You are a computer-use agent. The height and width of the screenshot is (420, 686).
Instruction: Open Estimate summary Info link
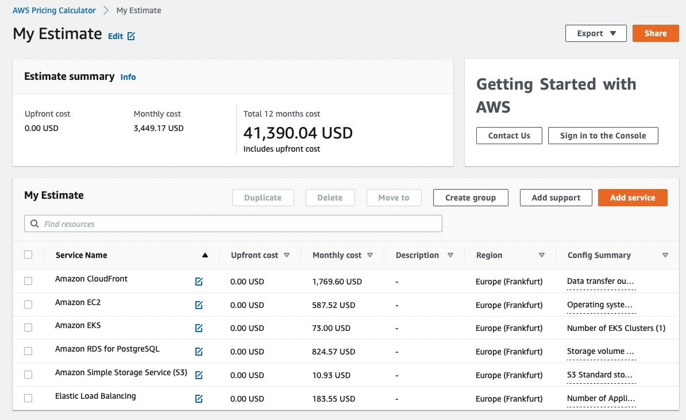click(128, 77)
